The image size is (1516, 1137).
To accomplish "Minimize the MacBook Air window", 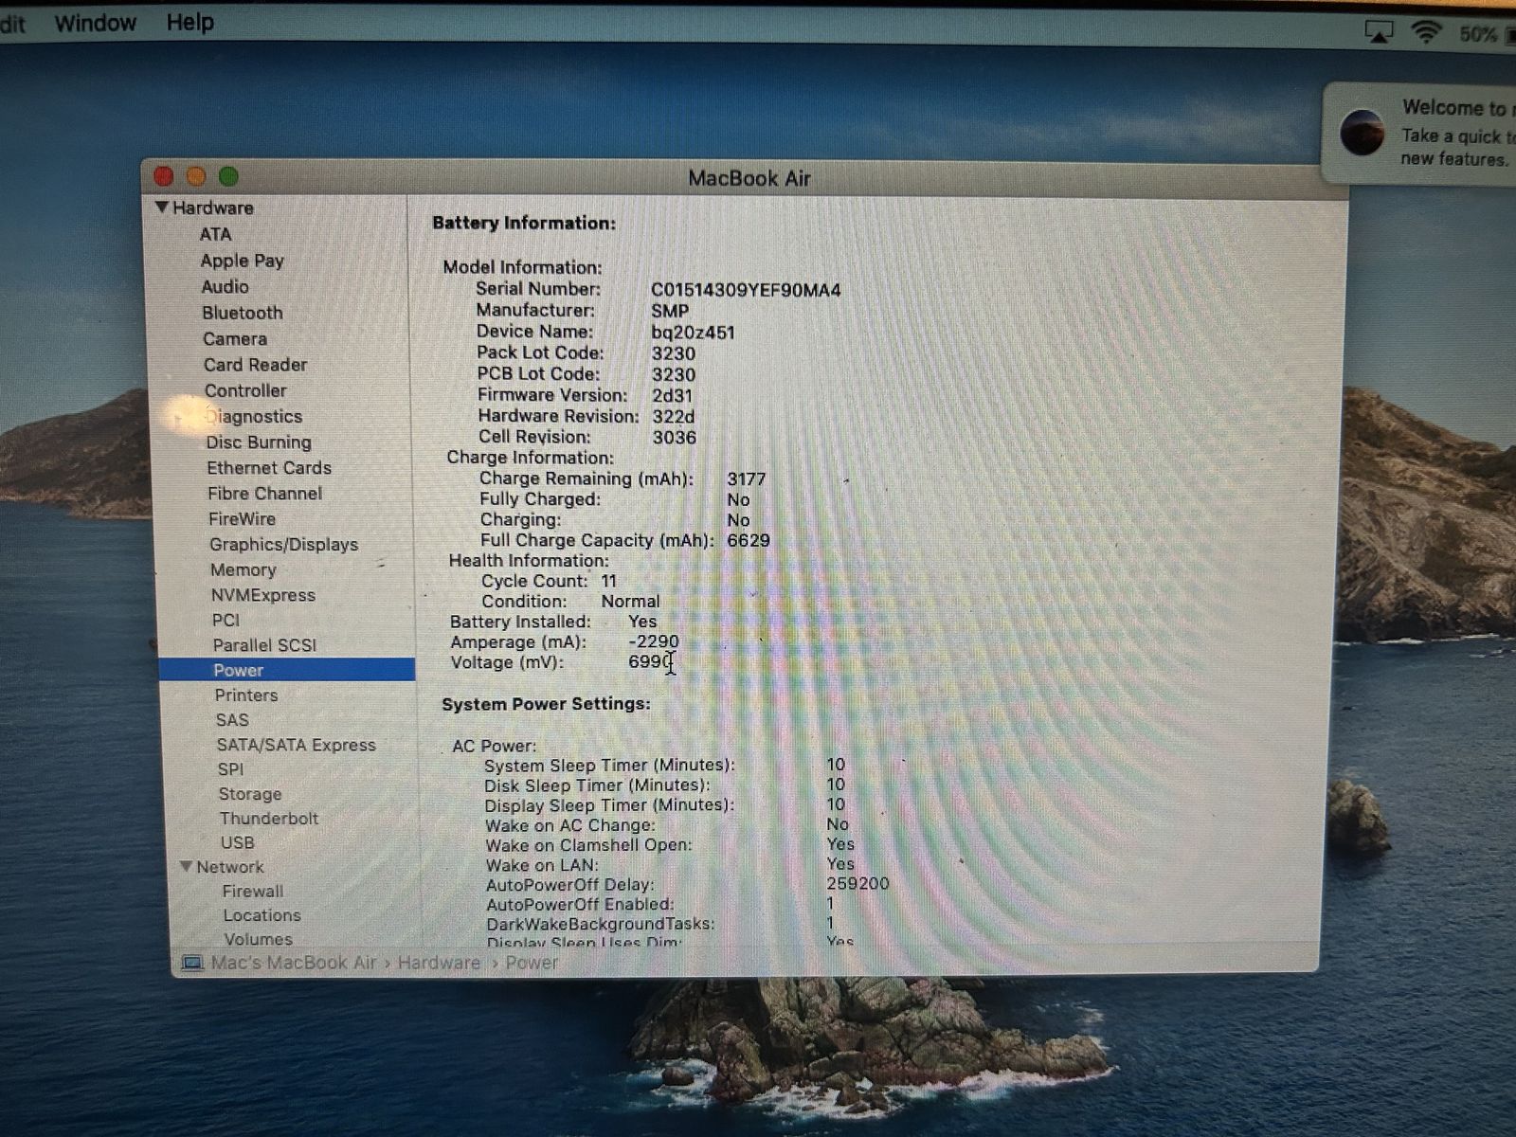I will pyautogui.click(x=196, y=176).
